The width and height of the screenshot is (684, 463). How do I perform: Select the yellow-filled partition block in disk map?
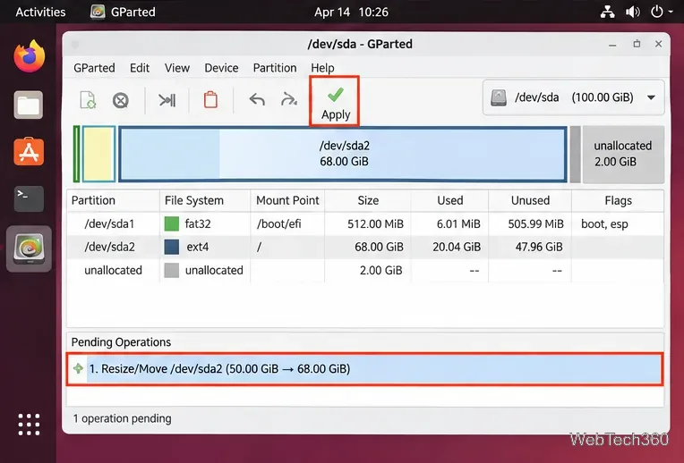click(99, 154)
